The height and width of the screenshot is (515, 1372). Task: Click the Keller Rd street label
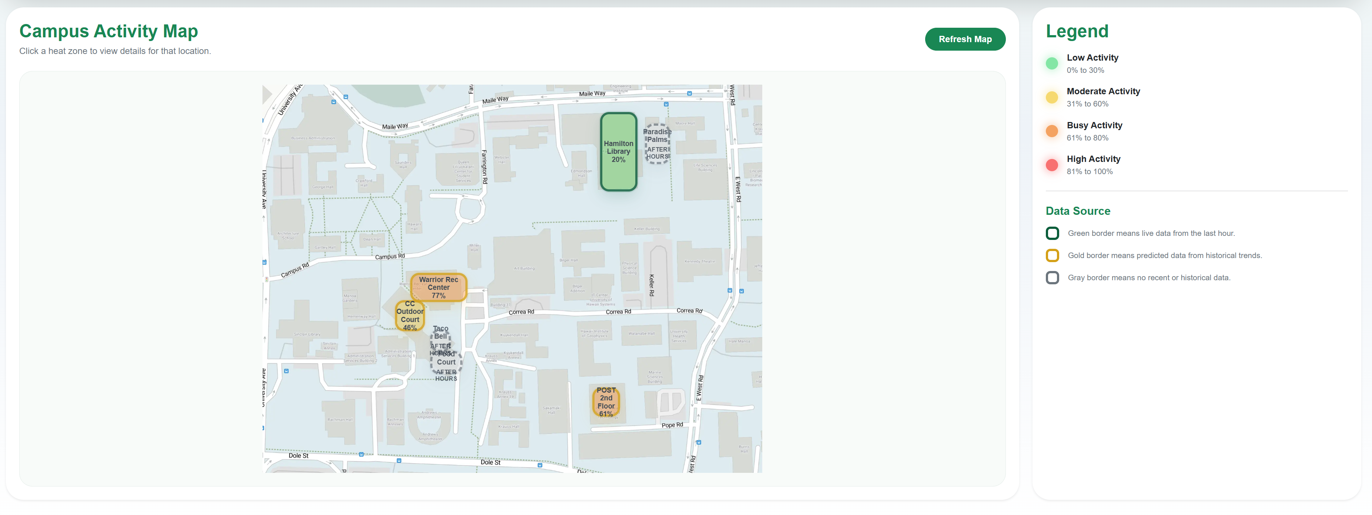tap(651, 285)
